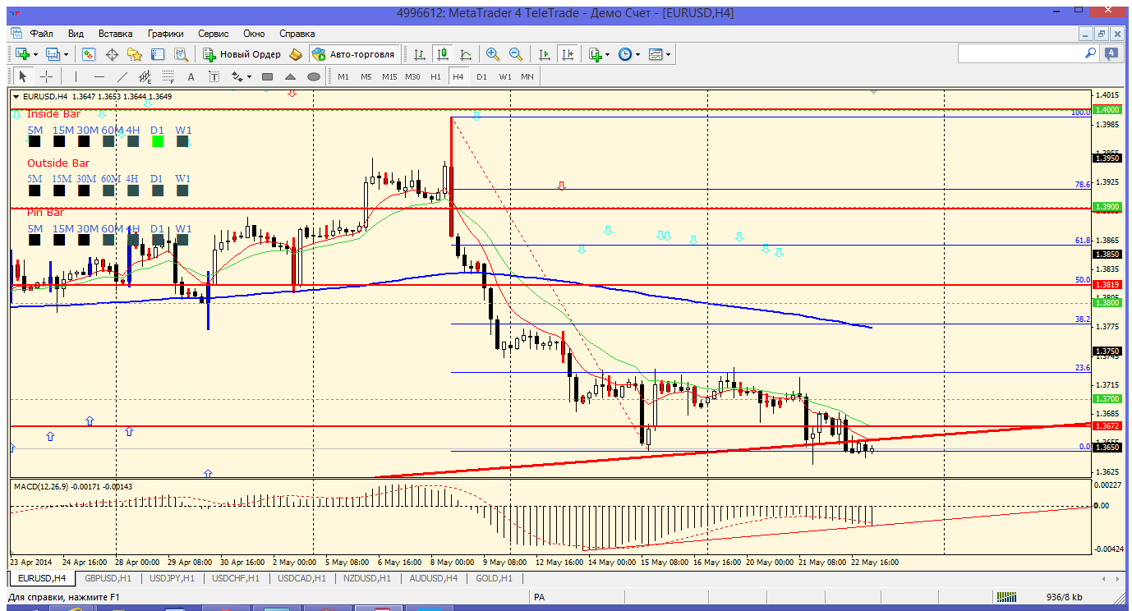This screenshot has height=611, width=1132.
Task: Activate the standard cursor arrow
Action: click(23, 76)
